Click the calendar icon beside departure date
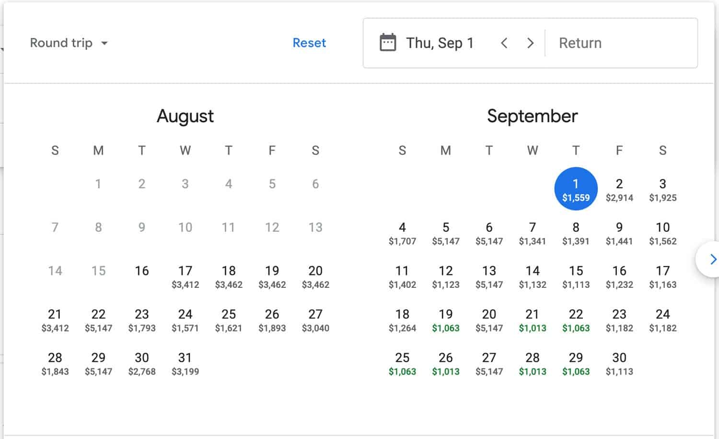Image resolution: width=719 pixels, height=439 pixels. [388, 43]
